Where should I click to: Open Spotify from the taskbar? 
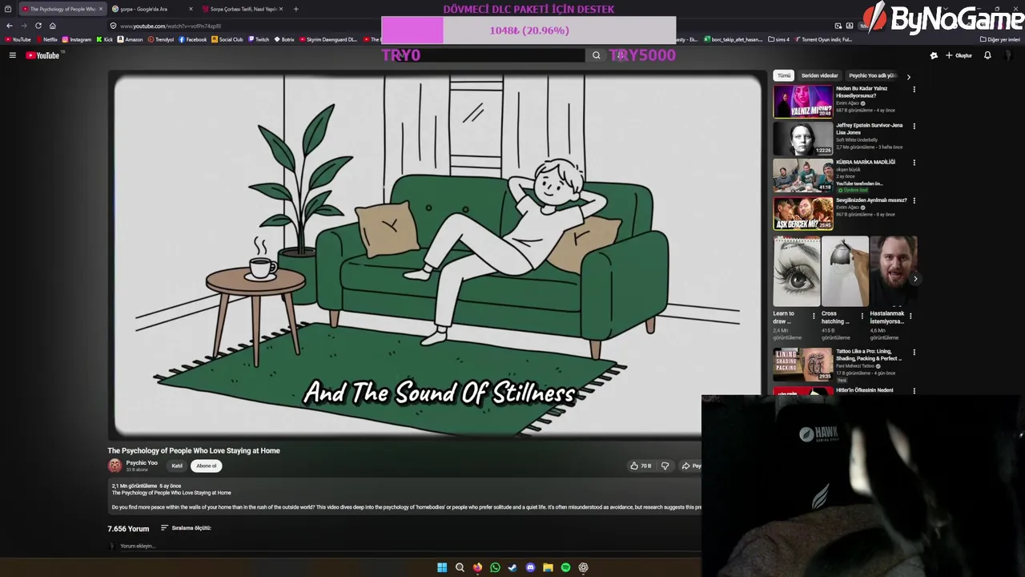click(x=565, y=567)
